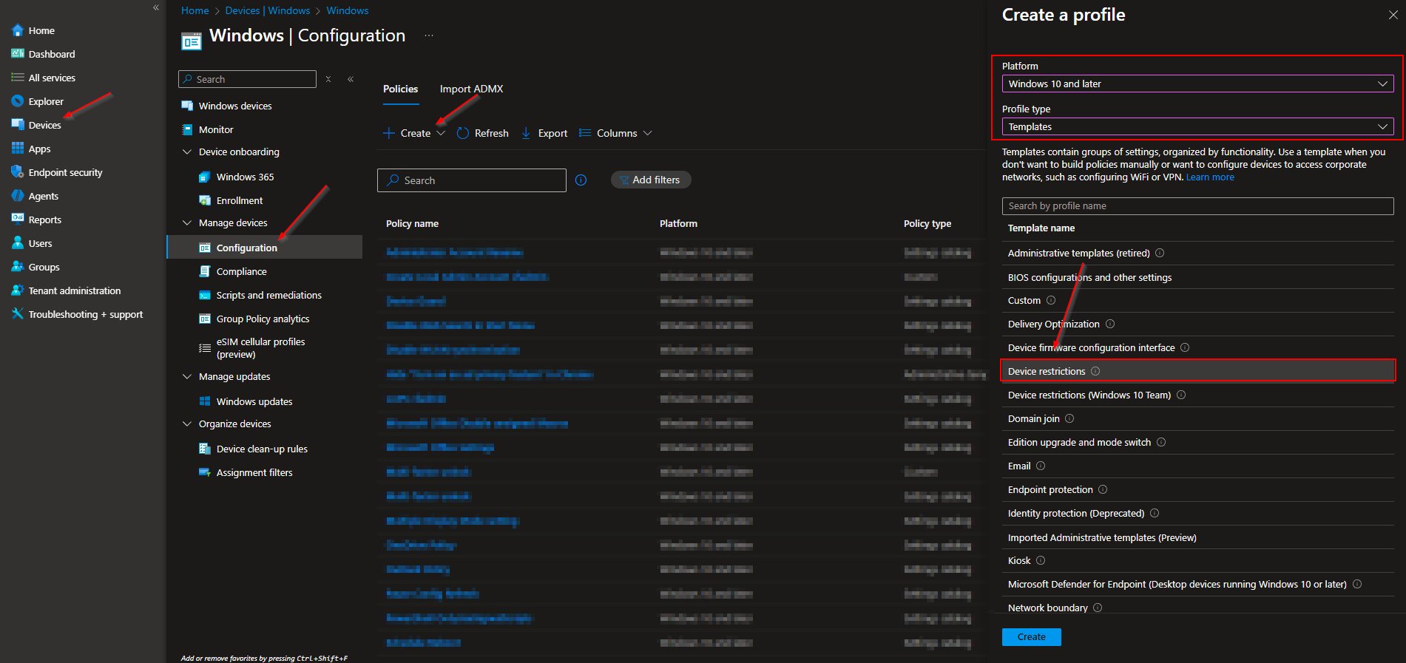Screen dimensions: 1406x663
Task: Click the Export download icon
Action: (x=526, y=133)
